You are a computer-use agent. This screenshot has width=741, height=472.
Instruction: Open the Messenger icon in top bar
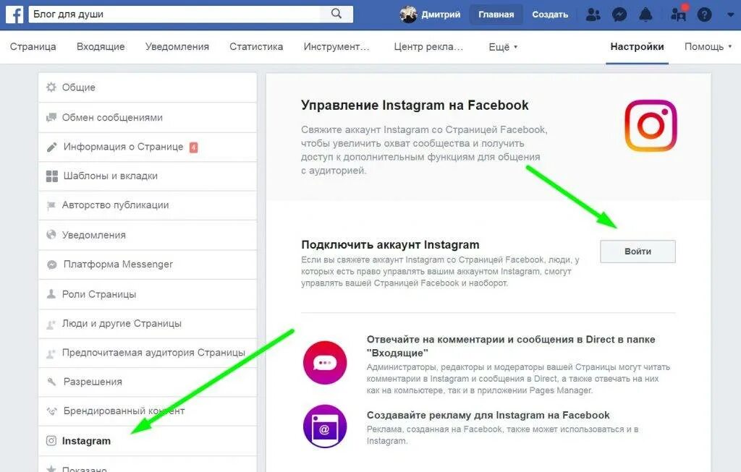(x=619, y=14)
